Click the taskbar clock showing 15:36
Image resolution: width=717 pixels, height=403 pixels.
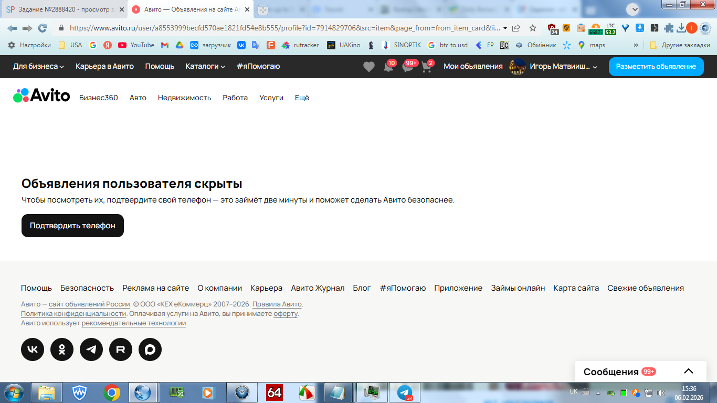tap(689, 393)
